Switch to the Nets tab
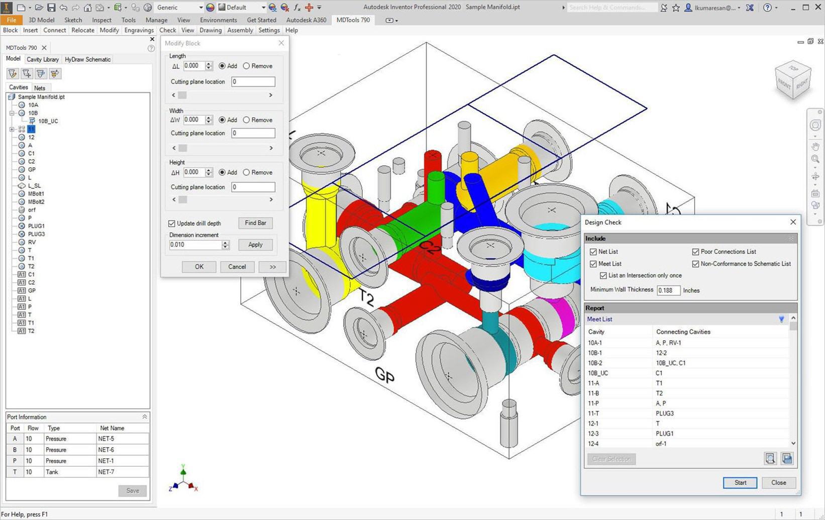The height and width of the screenshot is (520, 825). (x=40, y=88)
